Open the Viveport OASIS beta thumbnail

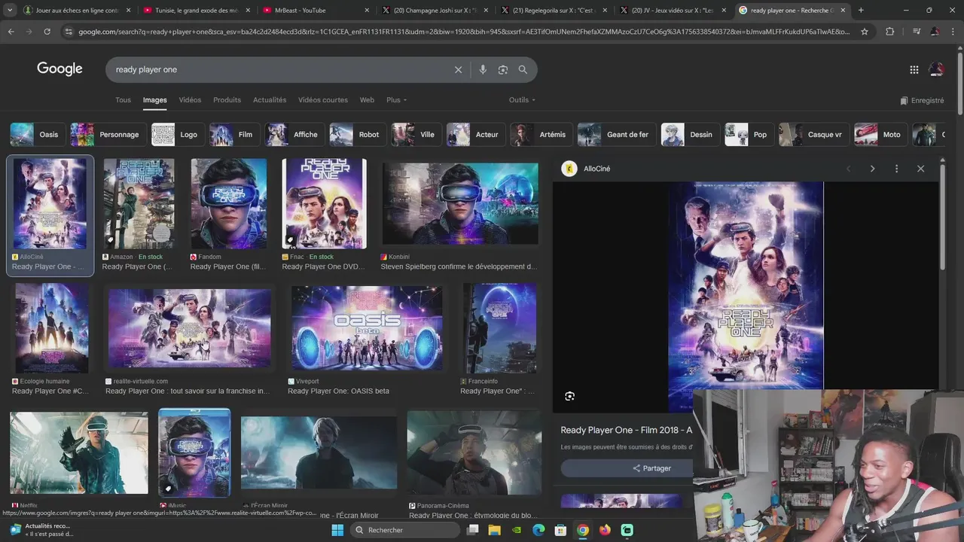(367, 327)
